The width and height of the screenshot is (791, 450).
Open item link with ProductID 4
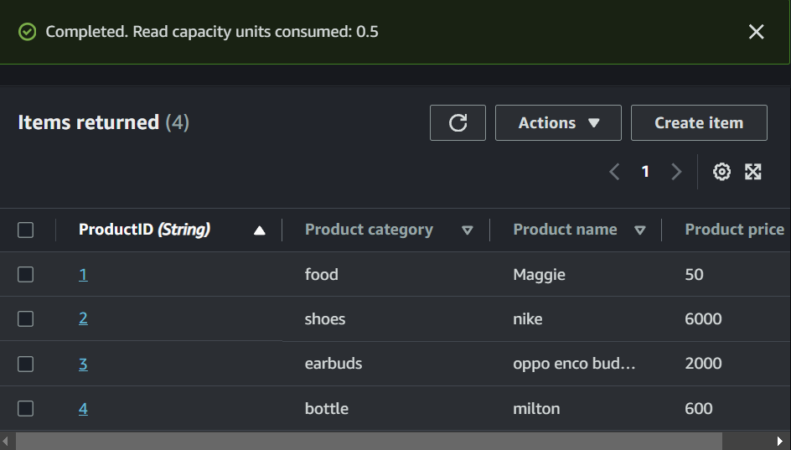click(83, 409)
